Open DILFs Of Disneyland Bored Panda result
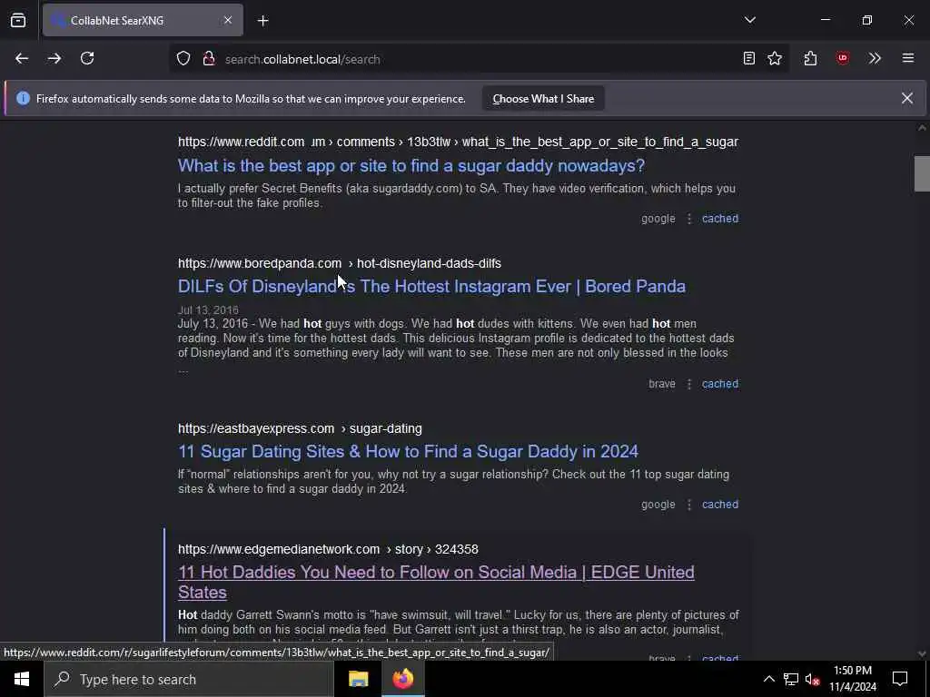930x697 pixels. pyautogui.click(x=431, y=287)
